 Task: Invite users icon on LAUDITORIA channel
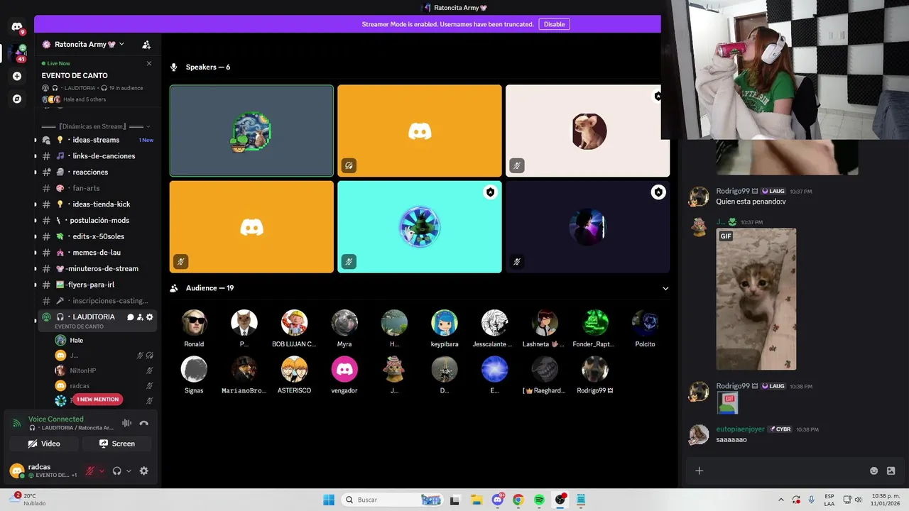tap(140, 317)
